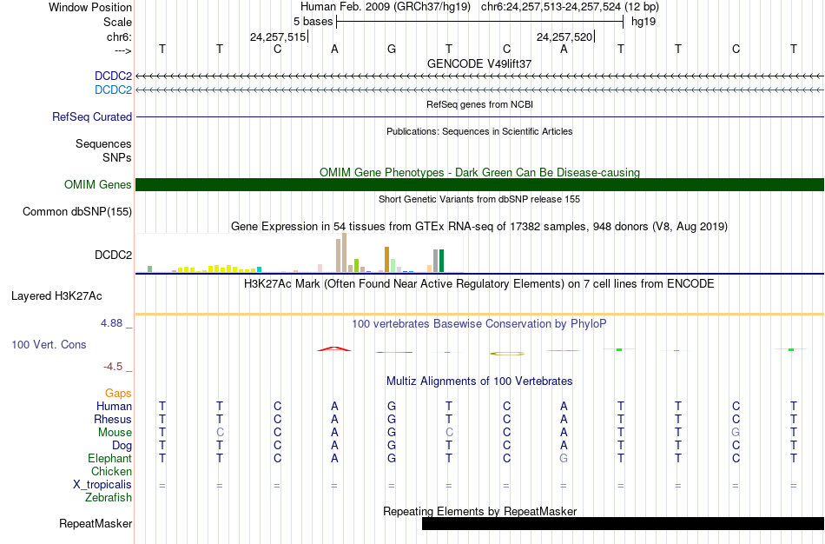Click the light blue DCDC2 GENCODE track label
825x544 pixels.
[x=113, y=90]
